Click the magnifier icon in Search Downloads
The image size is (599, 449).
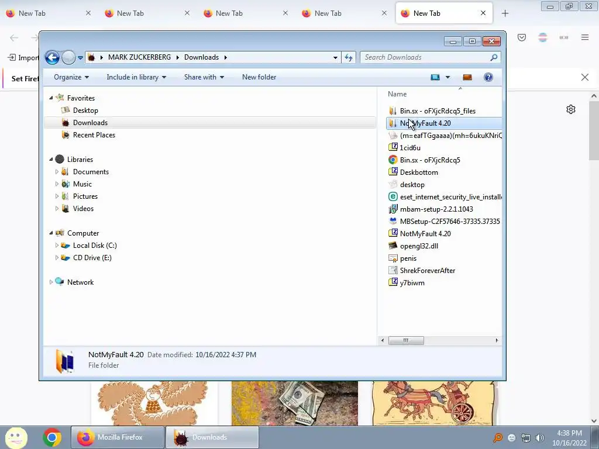(494, 57)
